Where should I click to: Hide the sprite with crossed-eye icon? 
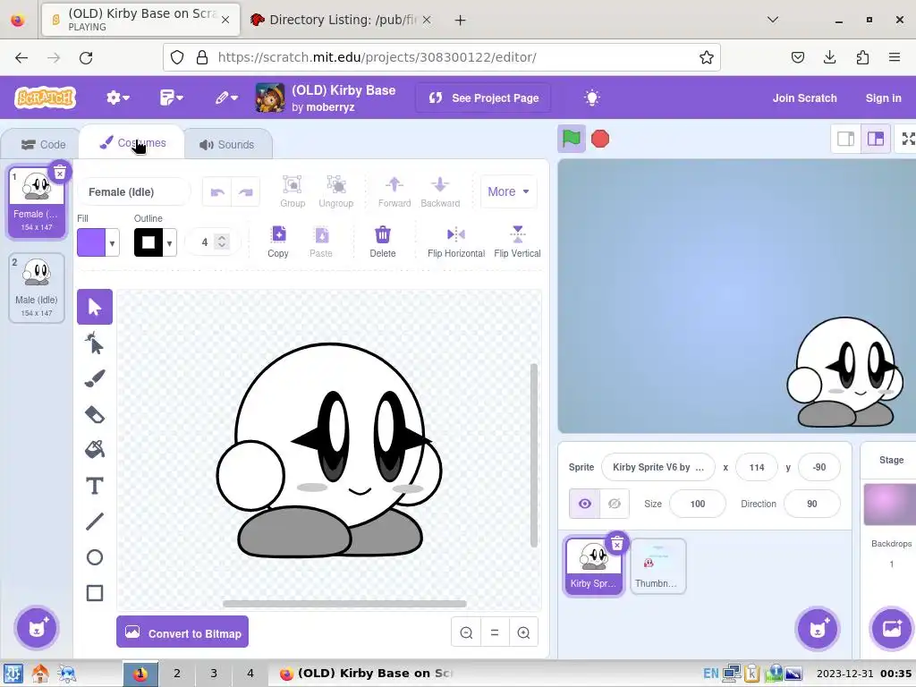pos(615,504)
